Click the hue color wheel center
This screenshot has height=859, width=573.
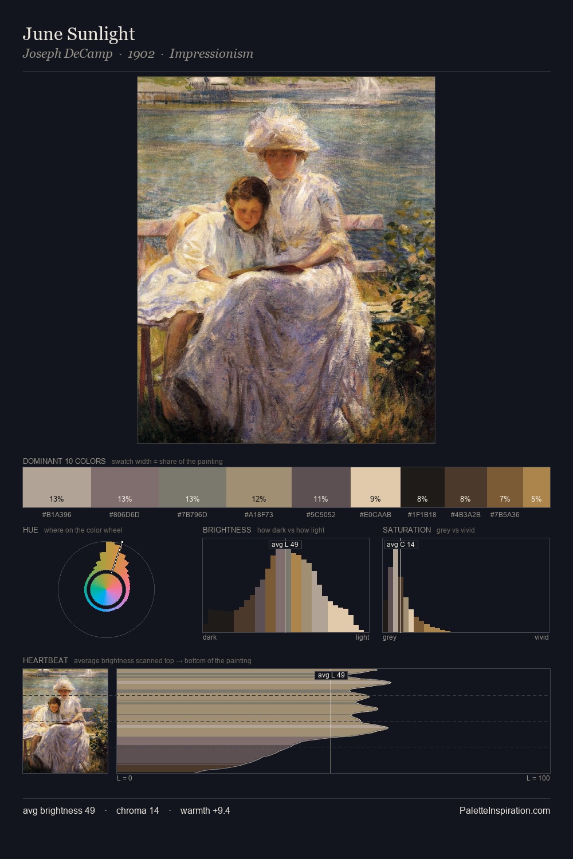point(106,589)
